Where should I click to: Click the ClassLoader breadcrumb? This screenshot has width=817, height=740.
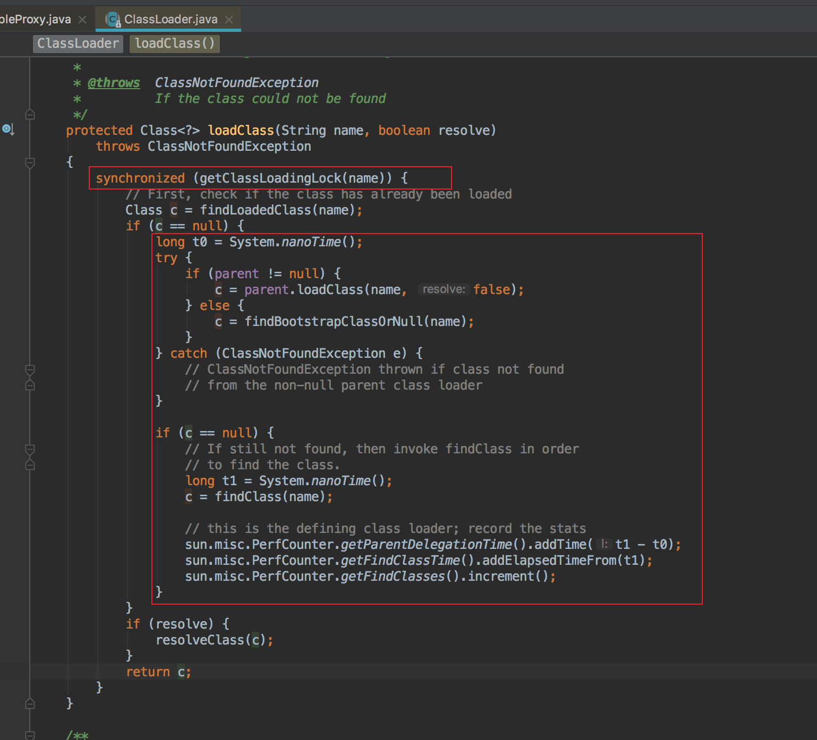[78, 44]
